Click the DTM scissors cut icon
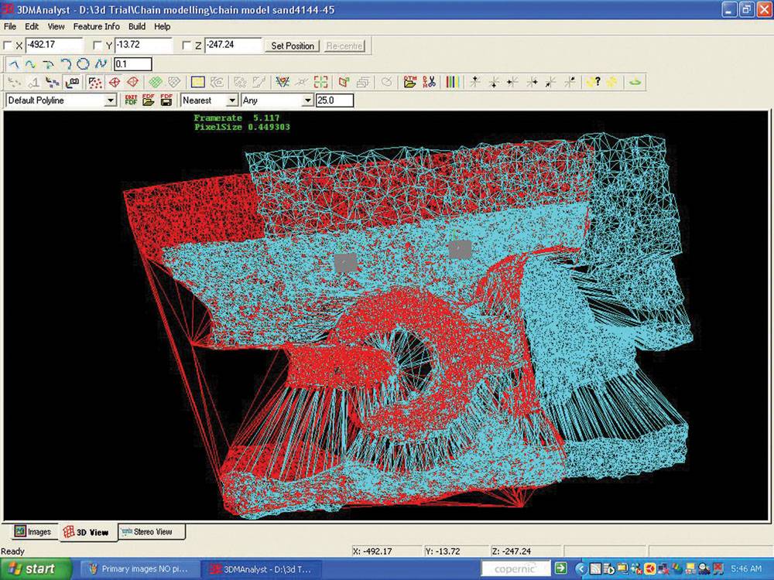 (x=429, y=82)
